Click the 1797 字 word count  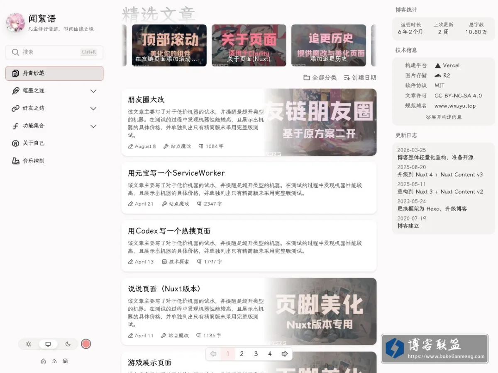(x=210, y=262)
